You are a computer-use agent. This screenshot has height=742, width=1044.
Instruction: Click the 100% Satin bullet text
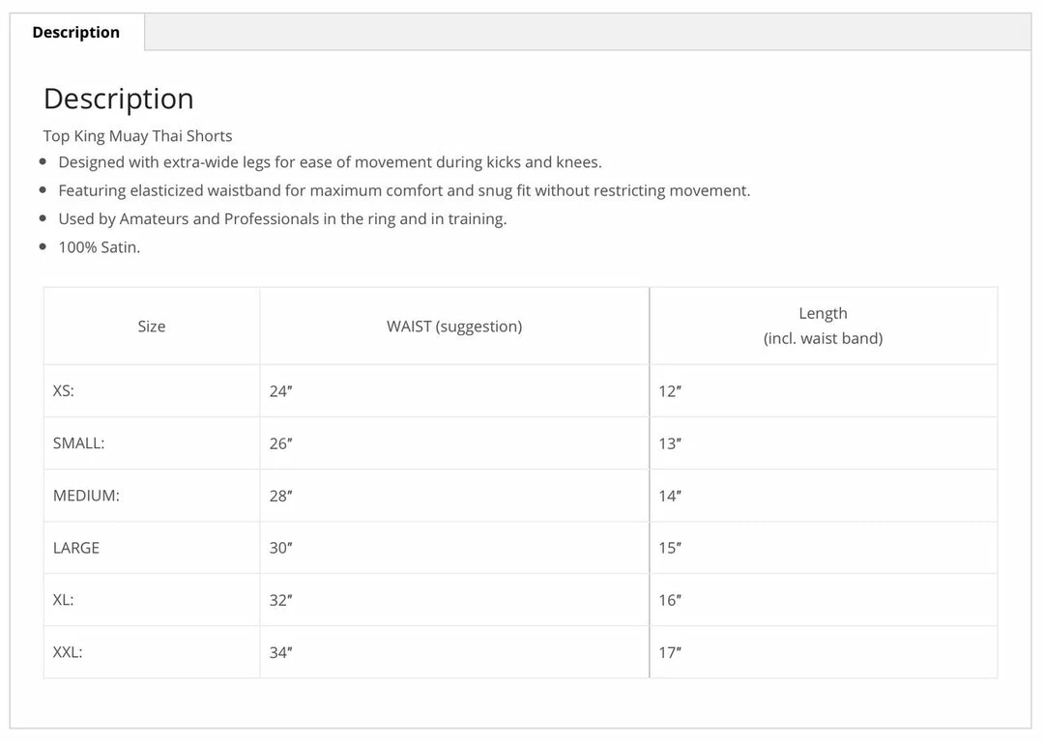[100, 246]
